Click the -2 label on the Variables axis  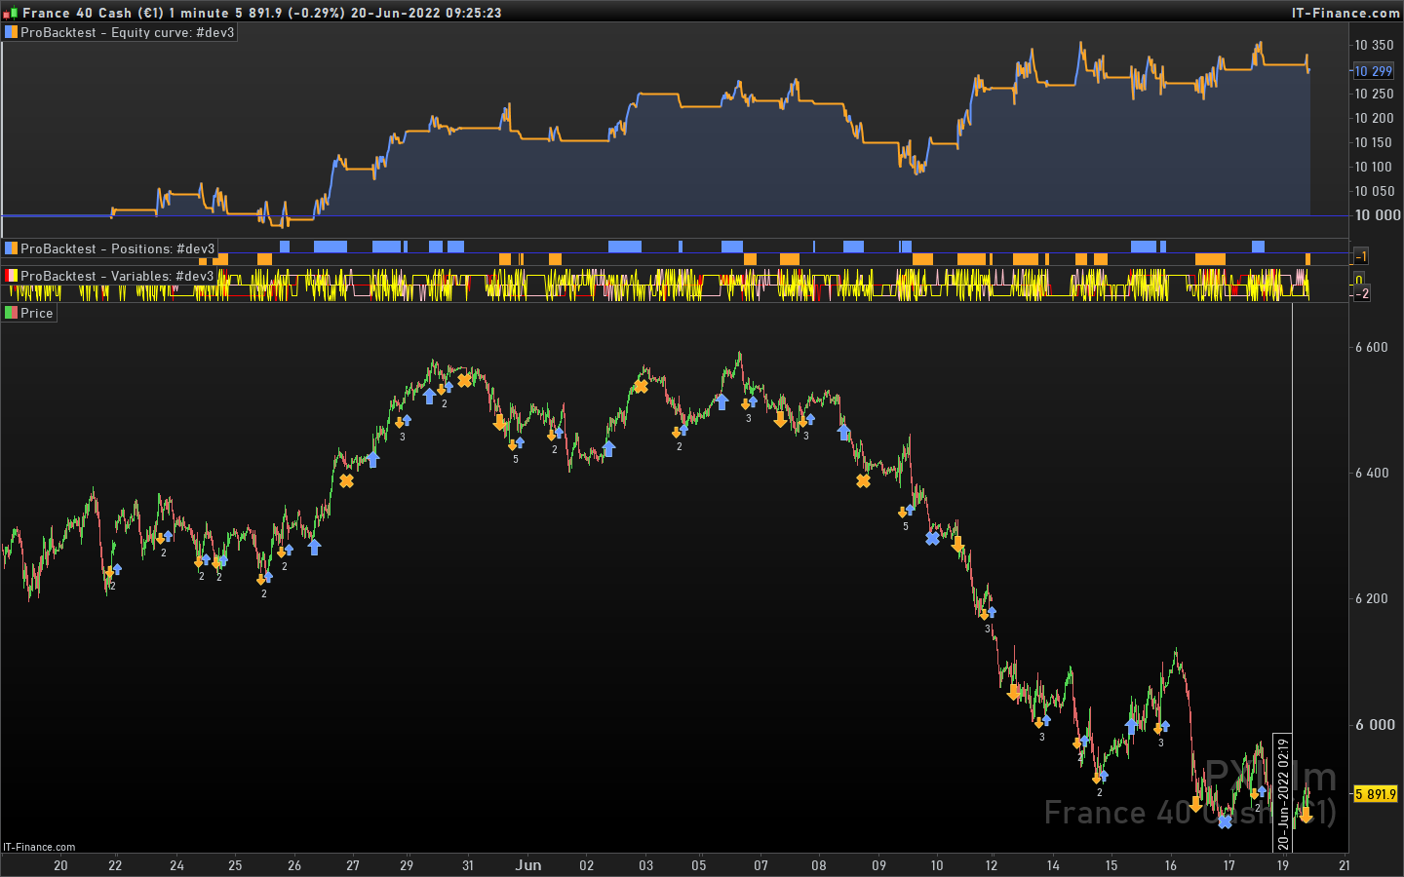1362,293
